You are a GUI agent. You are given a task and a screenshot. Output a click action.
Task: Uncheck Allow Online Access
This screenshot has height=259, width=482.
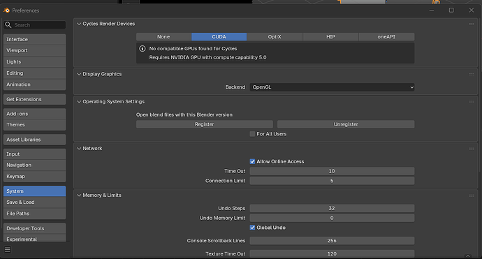click(x=252, y=161)
